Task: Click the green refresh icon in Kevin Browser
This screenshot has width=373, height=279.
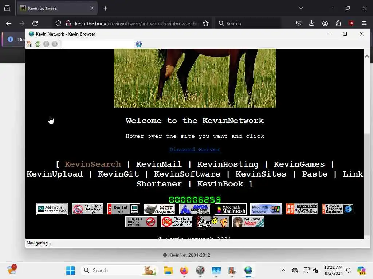Action: [38, 44]
